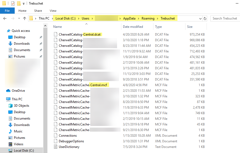
Task: Click the AppData breadcrumb in address bar
Action: [129, 18]
